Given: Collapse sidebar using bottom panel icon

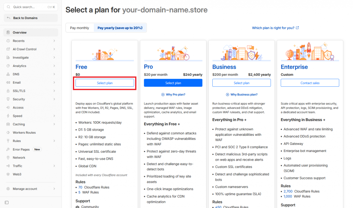Looking at the screenshot, I should pyautogui.click(x=7, y=202).
